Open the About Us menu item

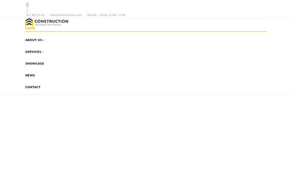[x=34, y=40]
